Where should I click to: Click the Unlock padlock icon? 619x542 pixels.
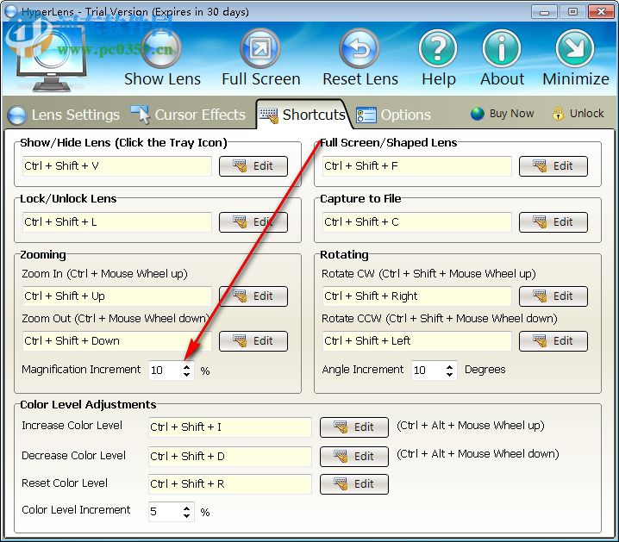558,114
